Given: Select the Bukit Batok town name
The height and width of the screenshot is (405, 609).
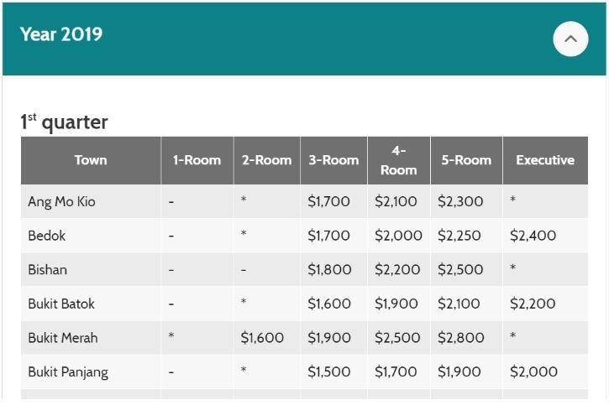Looking at the screenshot, I should 61,304.
